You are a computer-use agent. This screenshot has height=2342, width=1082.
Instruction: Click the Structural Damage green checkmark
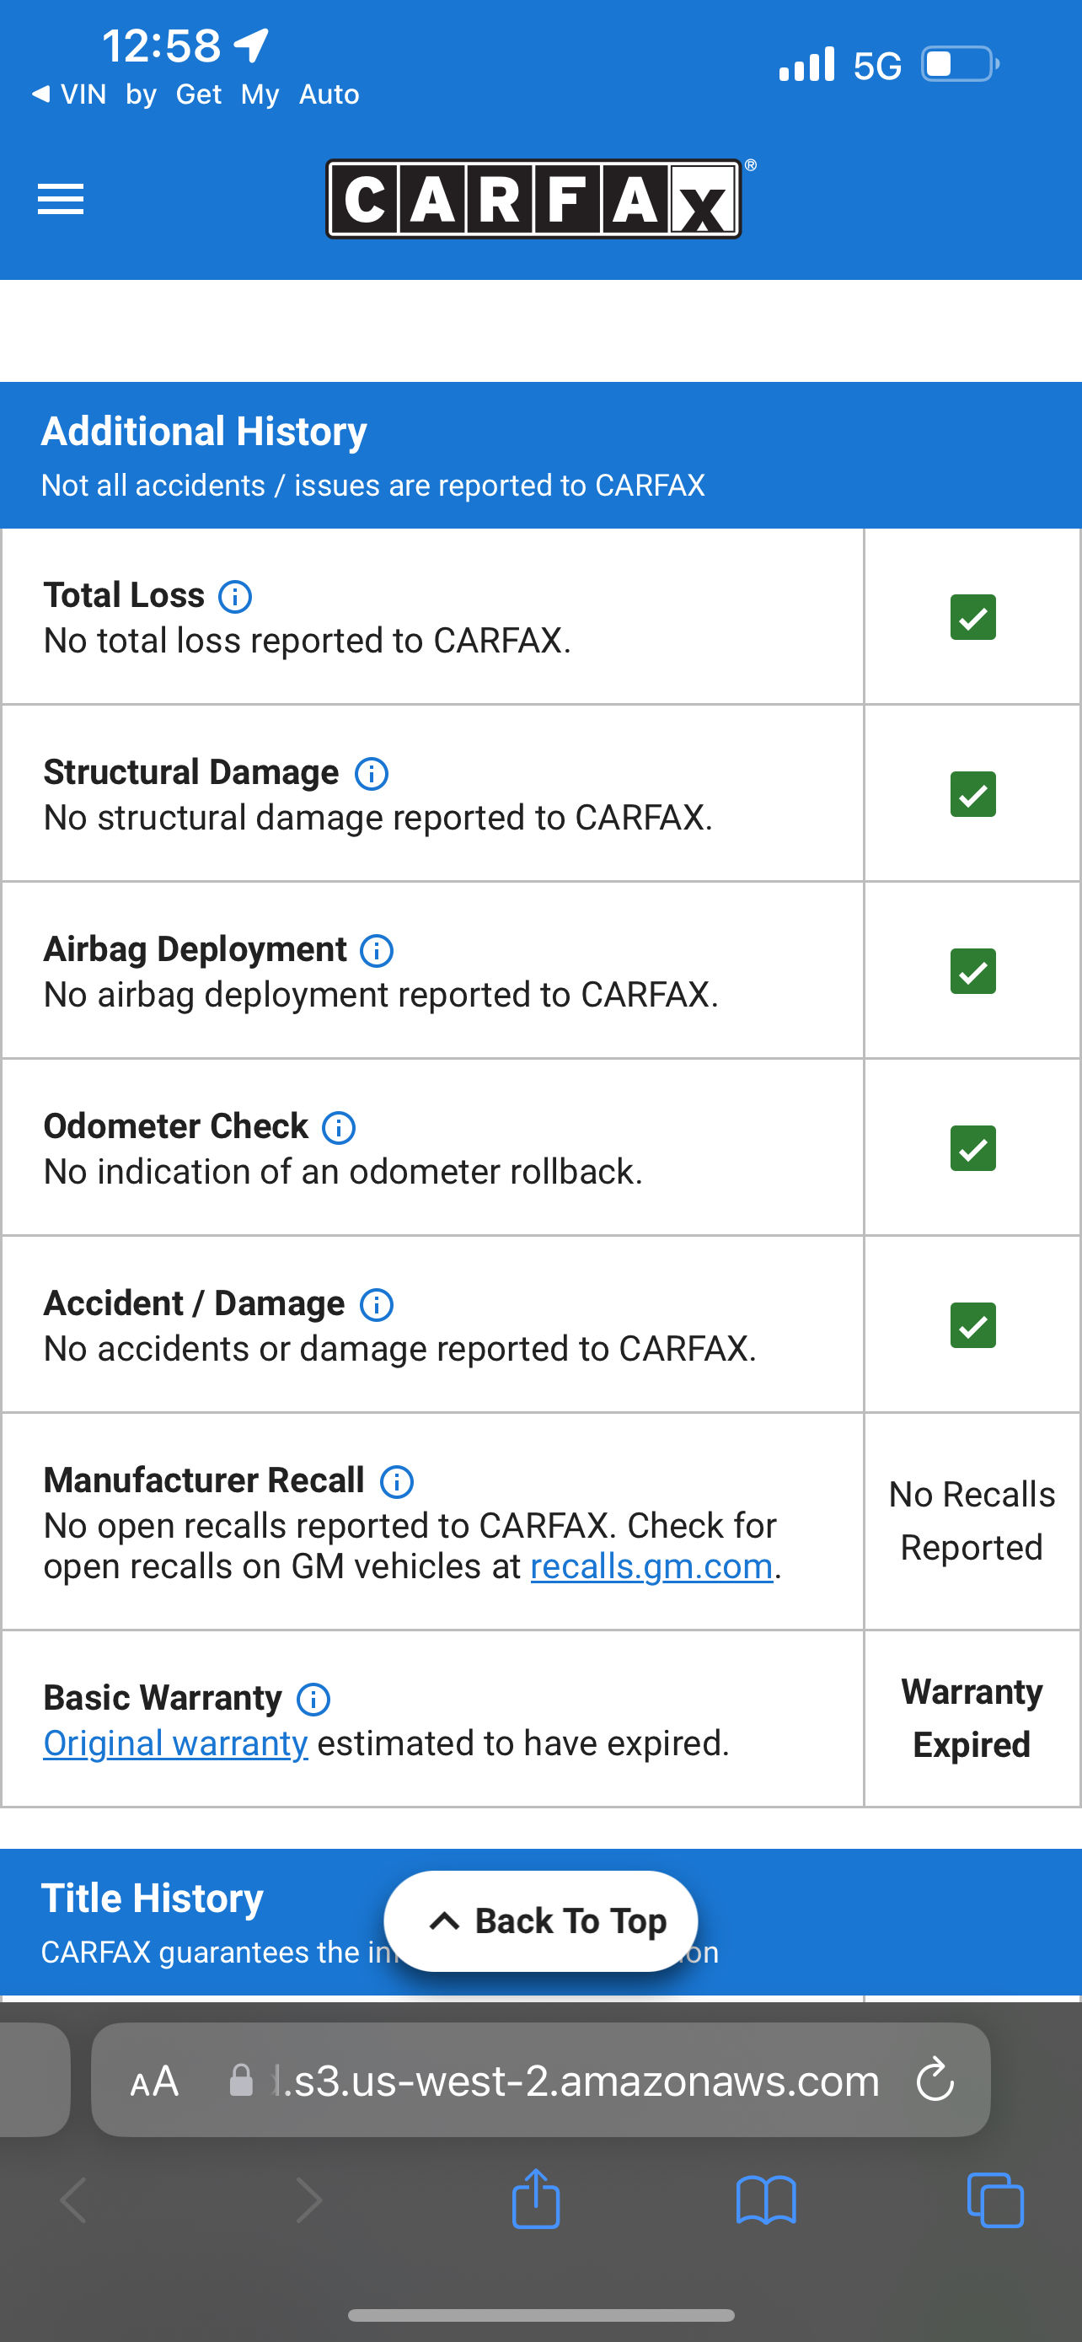973,795
